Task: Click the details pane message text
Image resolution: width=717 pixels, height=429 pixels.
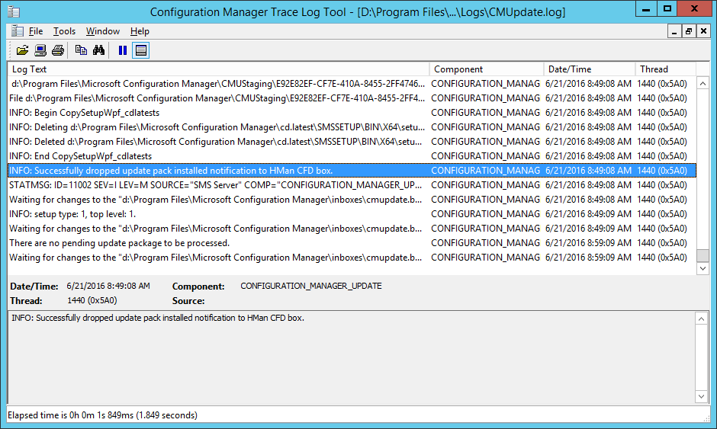Action: point(158,318)
